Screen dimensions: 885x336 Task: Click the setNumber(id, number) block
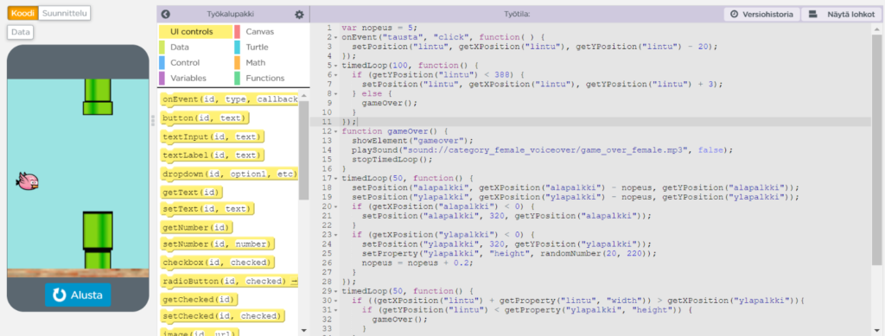click(x=217, y=244)
